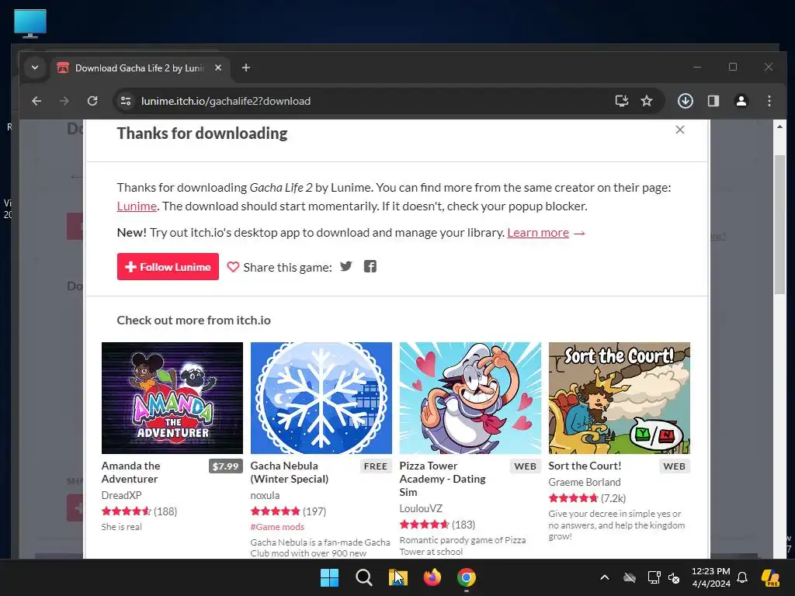Open the Amanda the Adventurer title link
This screenshot has height=596, width=795.
130,473
